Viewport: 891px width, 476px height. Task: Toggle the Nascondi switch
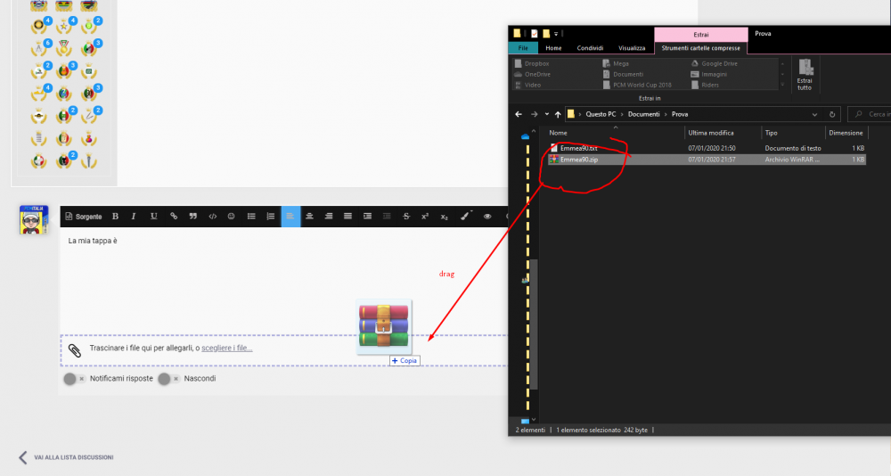click(168, 379)
